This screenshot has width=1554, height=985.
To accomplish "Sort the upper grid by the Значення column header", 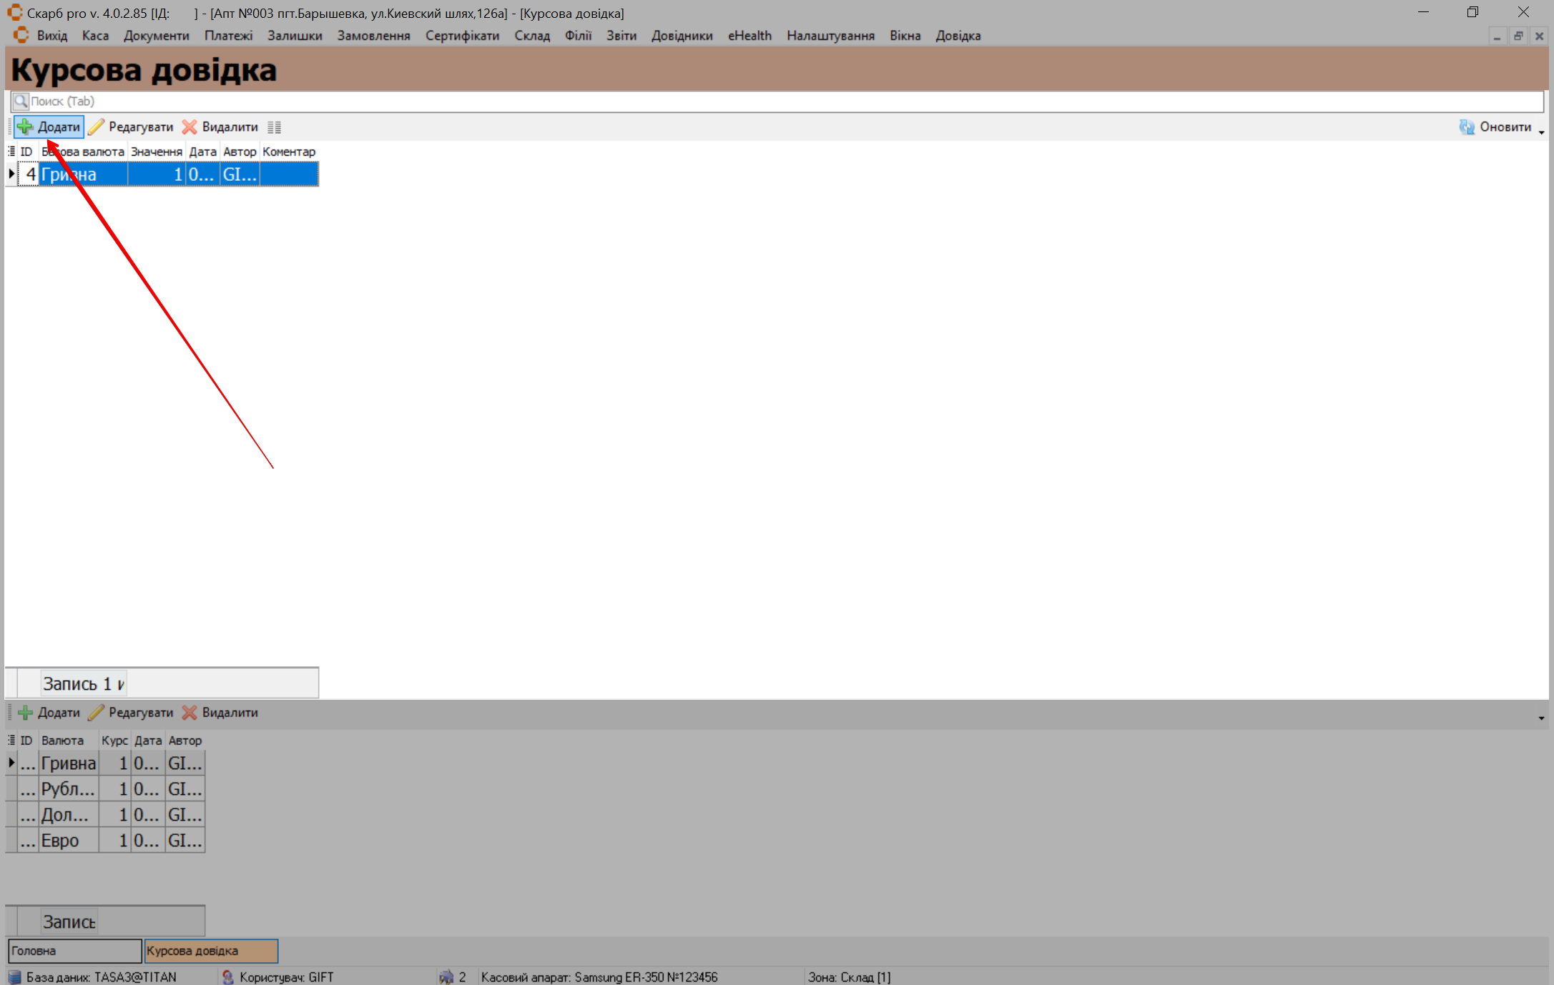I will (x=156, y=152).
